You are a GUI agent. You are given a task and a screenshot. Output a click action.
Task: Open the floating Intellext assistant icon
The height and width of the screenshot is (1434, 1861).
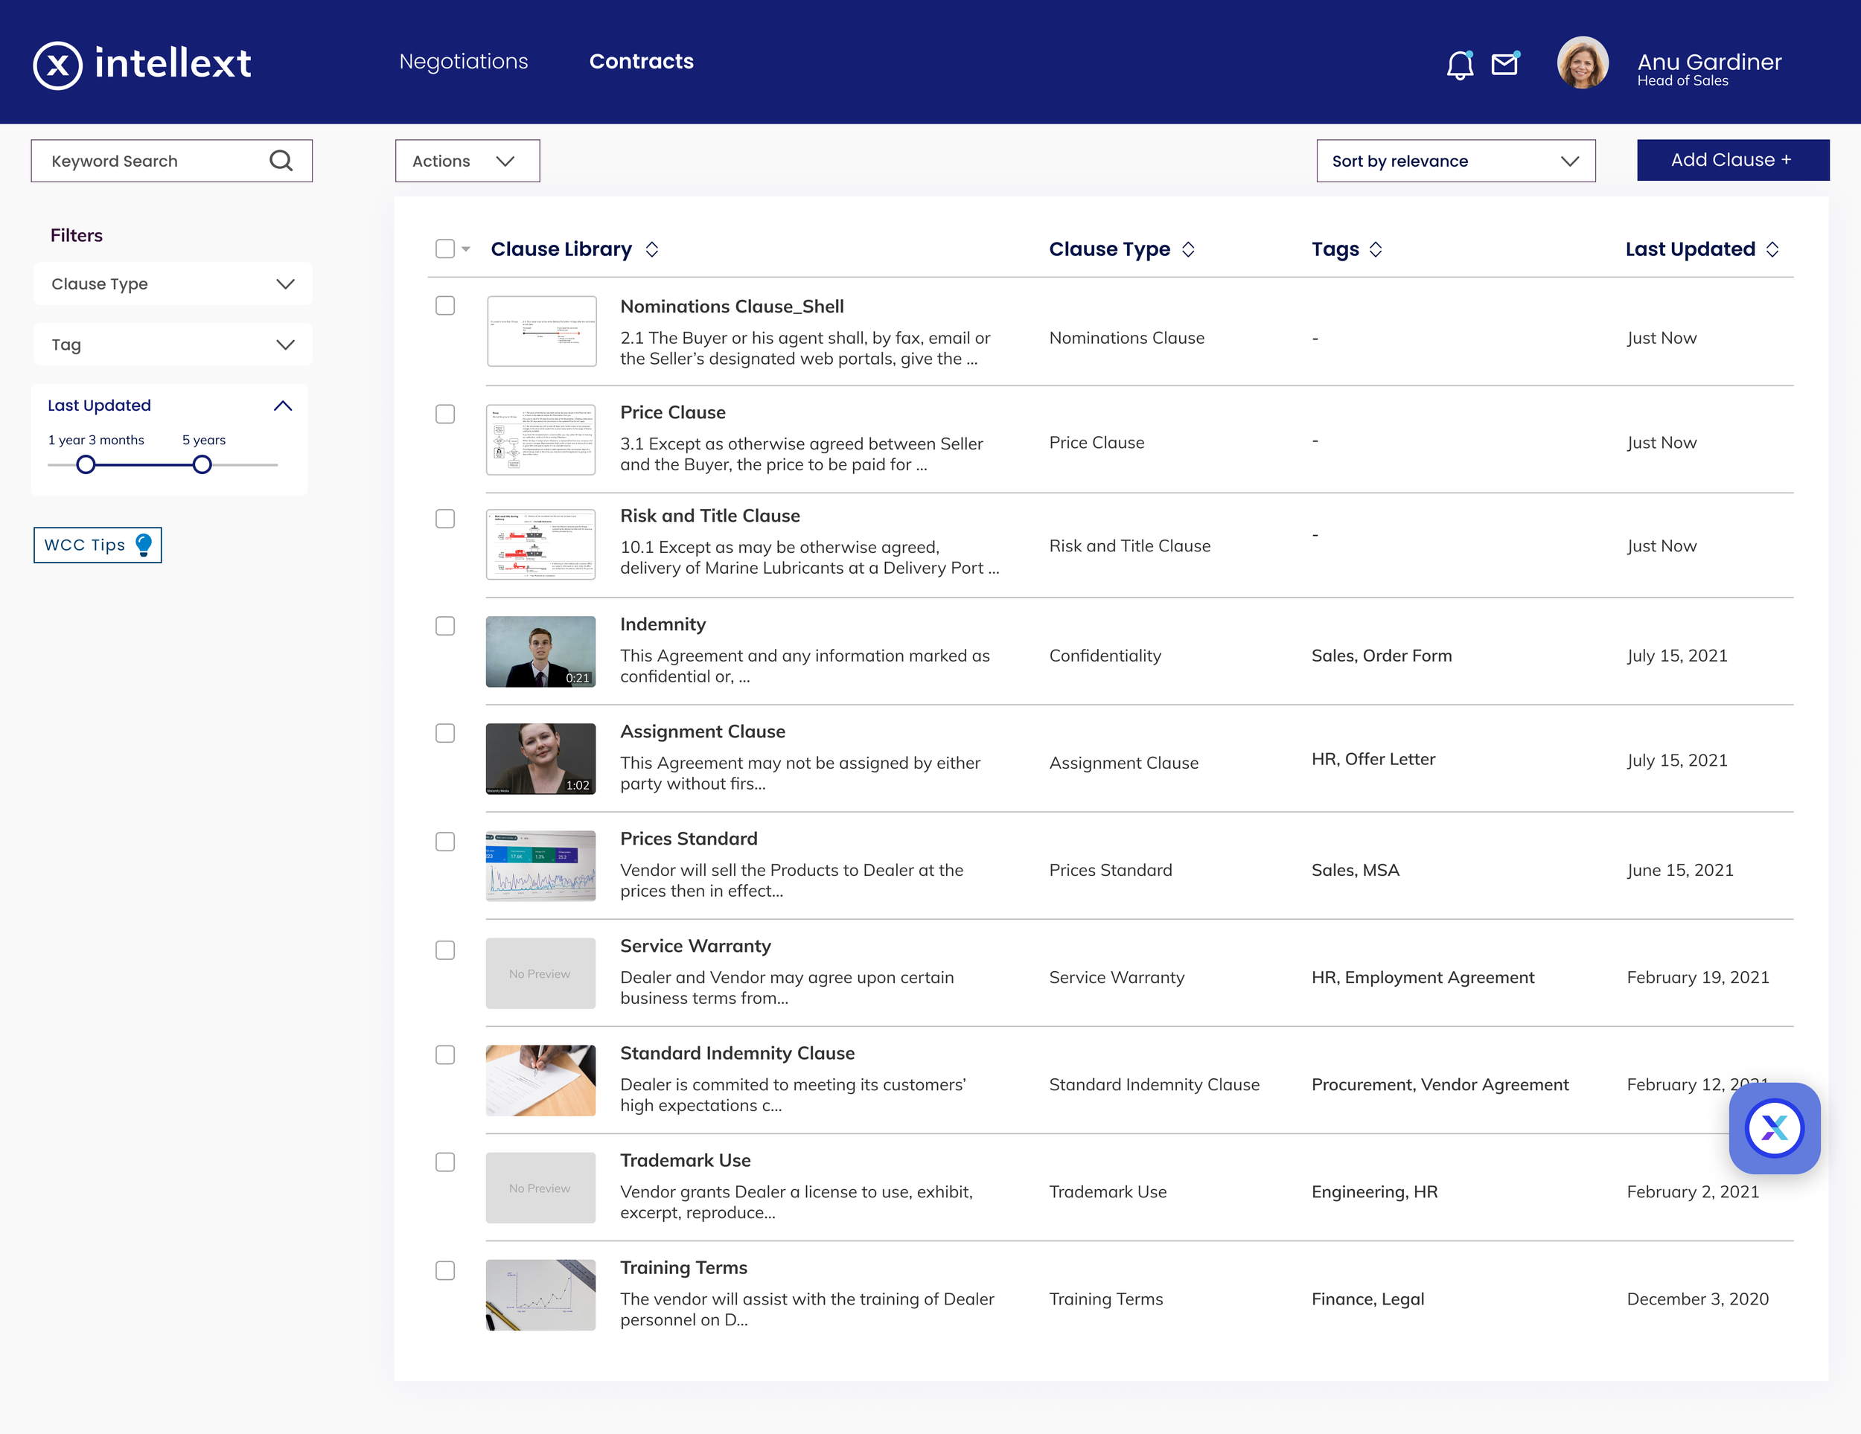pos(1774,1128)
